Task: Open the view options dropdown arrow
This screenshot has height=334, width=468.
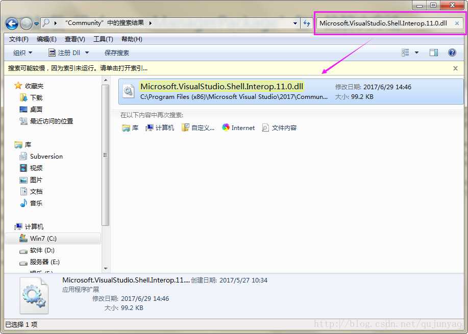Action: click(416, 53)
